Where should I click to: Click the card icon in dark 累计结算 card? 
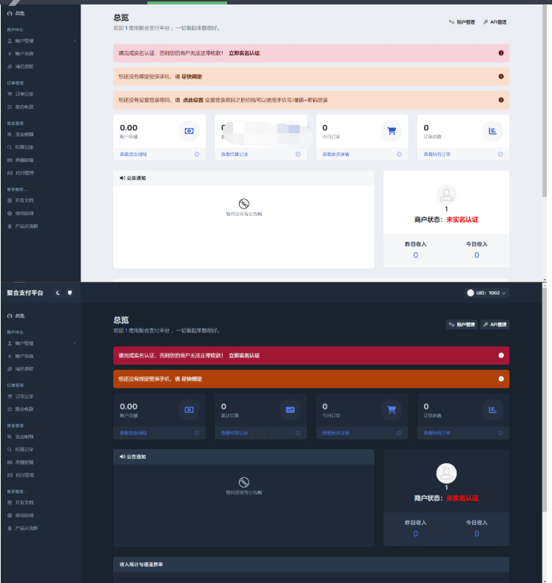290,409
